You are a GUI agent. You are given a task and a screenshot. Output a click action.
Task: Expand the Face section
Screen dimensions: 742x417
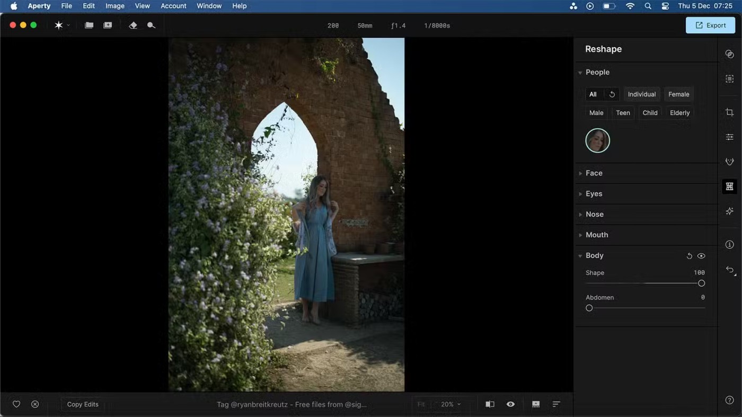pyautogui.click(x=594, y=173)
